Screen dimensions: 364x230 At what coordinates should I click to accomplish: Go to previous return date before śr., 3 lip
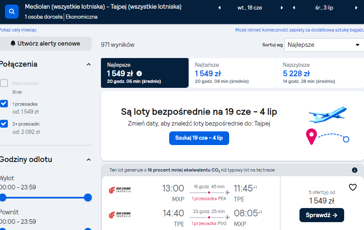coord(294,8)
